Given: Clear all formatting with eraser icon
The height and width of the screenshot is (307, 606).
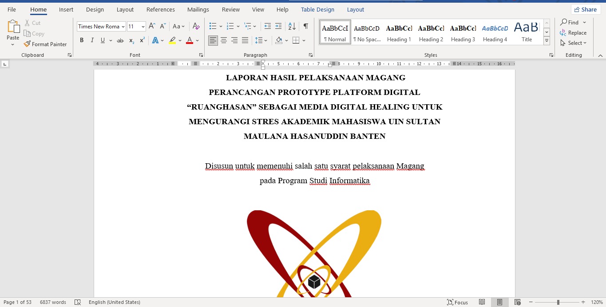Looking at the screenshot, I should (x=196, y=26).
